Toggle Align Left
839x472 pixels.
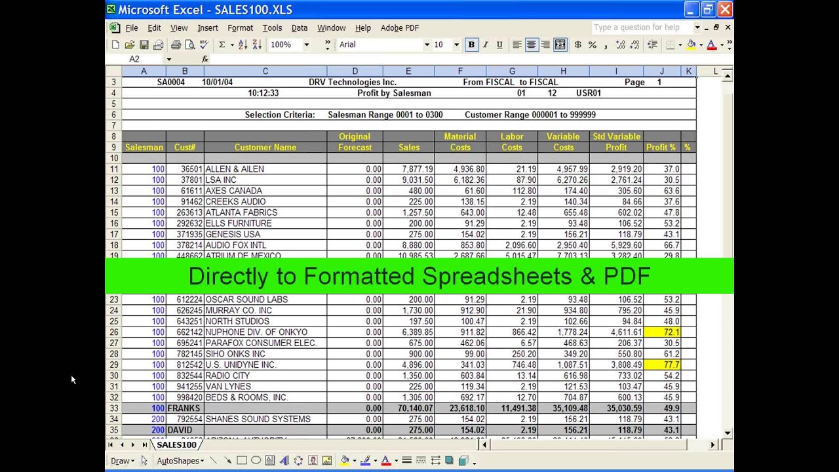pos(517,45)
